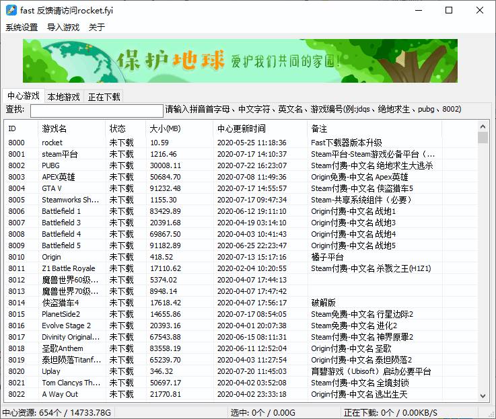Select the Battlefield 4 row
496x419 pixels.
tap(240, 234)
